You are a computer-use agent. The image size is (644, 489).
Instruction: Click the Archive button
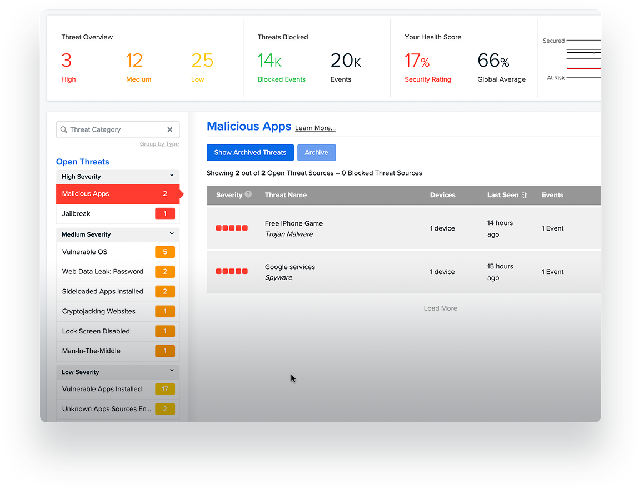click(316, 153)
